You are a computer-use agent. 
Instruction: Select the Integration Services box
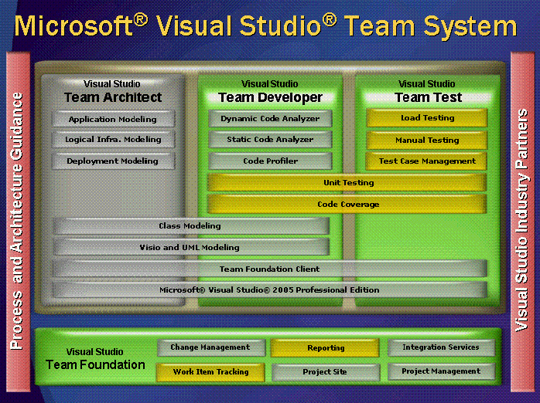click(x=441, y=347)
